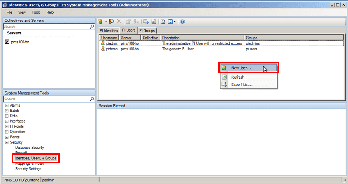The height and width of the screenshot is (184, 348).
Task: Click the Session Record panel header
Action: (221, 106)
